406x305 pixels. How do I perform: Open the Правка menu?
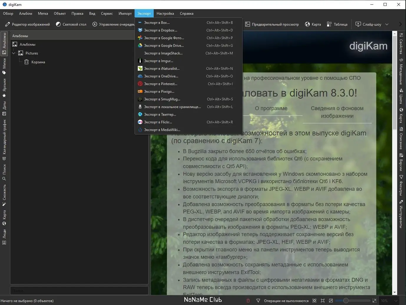(77, 14)
